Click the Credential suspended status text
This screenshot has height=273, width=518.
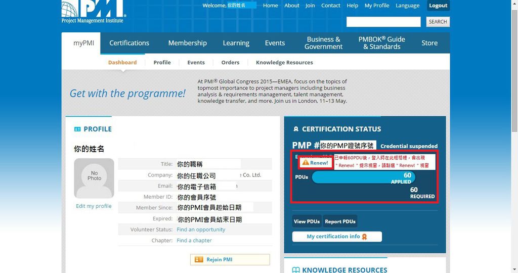(x=409, y=146)
